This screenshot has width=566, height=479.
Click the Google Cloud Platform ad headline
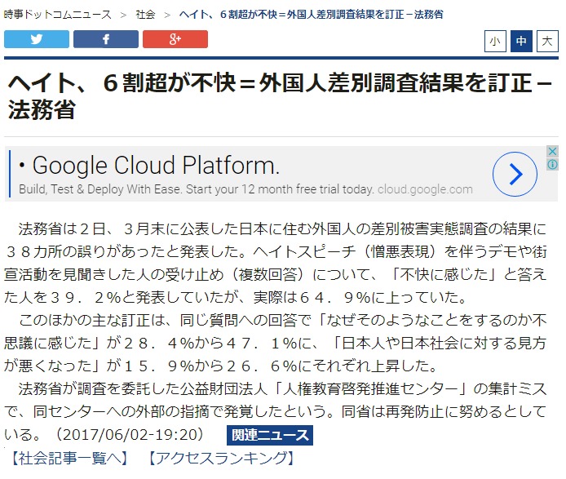click(156, 166)
